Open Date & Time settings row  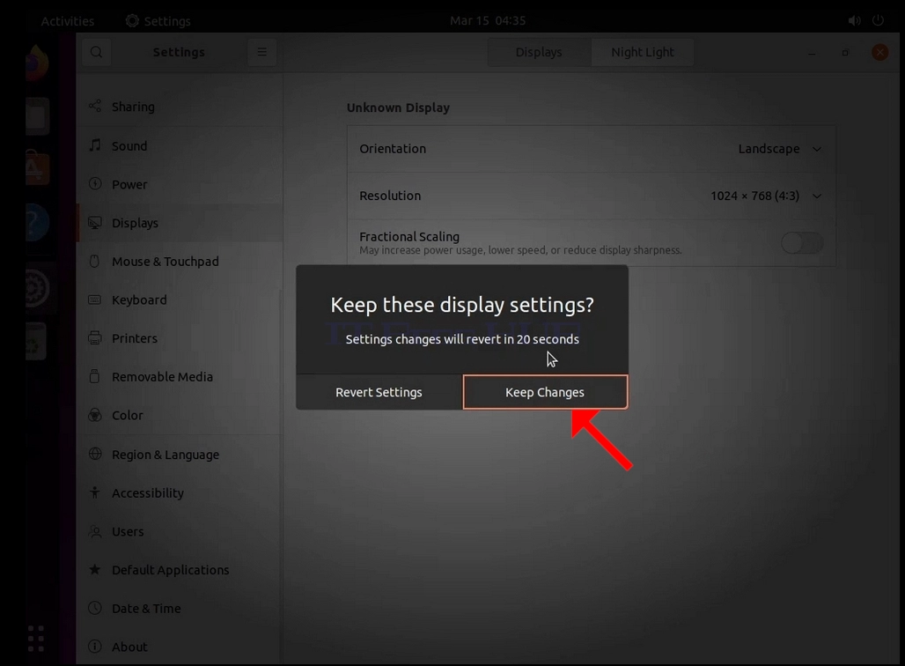click(179, 608)
